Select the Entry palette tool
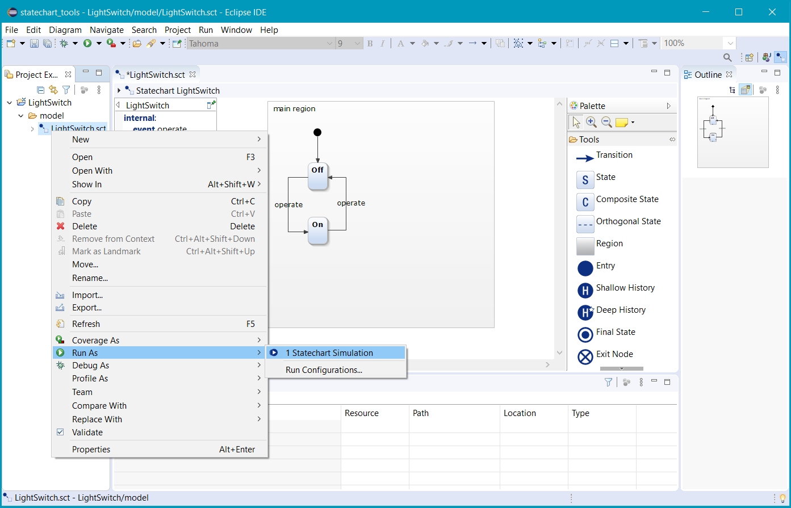791x508 pixels. pos(596,267)
